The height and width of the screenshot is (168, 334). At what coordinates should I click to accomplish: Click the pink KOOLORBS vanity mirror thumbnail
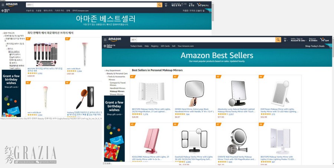click(x=151, y=141)
